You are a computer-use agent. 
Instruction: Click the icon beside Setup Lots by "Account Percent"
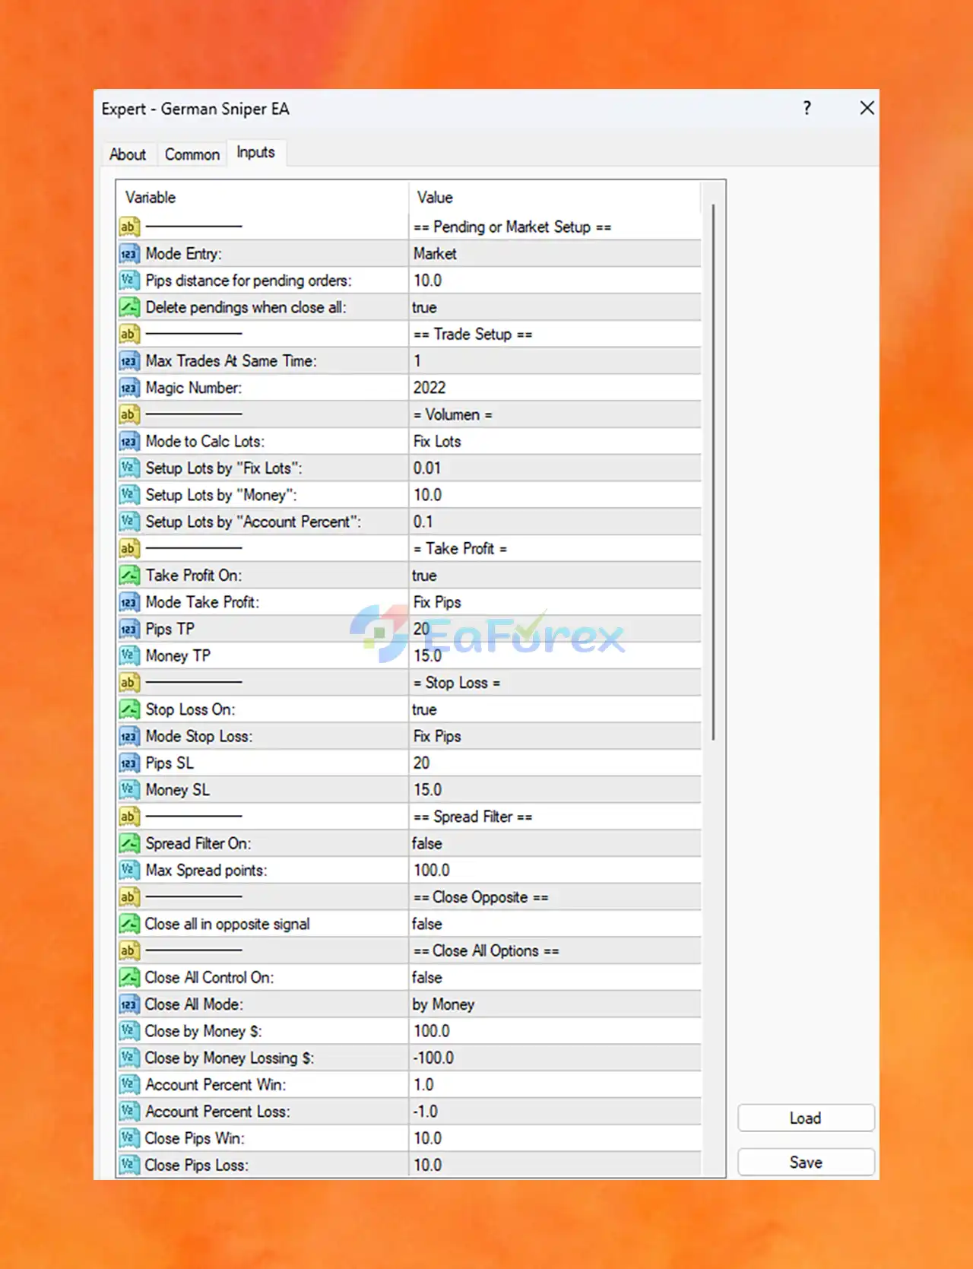click(x=129, y=522)
